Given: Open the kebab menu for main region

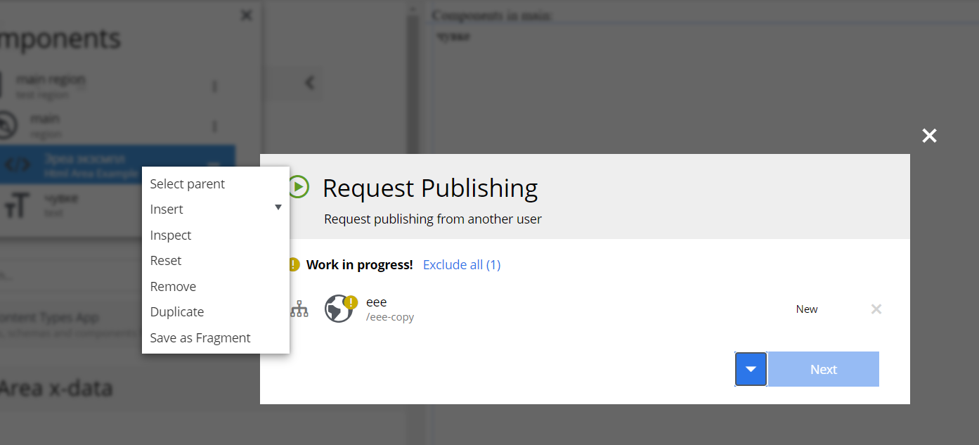Looking at the screenshot, I should [214, 85].
